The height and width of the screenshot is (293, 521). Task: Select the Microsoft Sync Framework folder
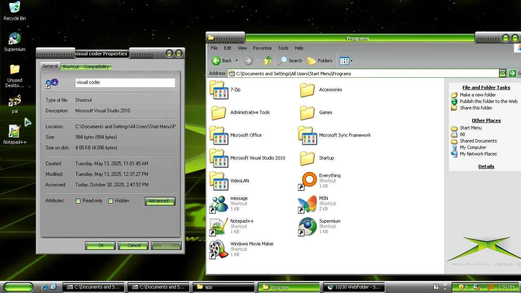click(335, 135)
